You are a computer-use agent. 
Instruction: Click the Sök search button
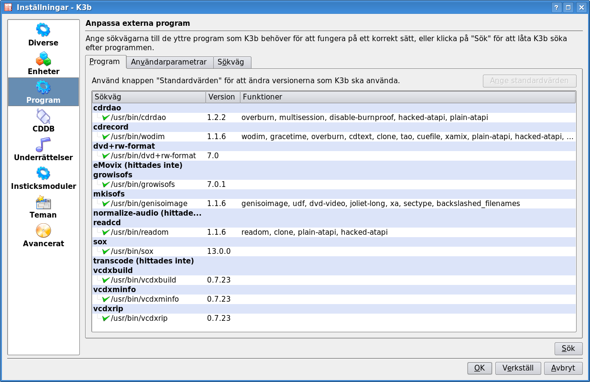coord(568,349)
